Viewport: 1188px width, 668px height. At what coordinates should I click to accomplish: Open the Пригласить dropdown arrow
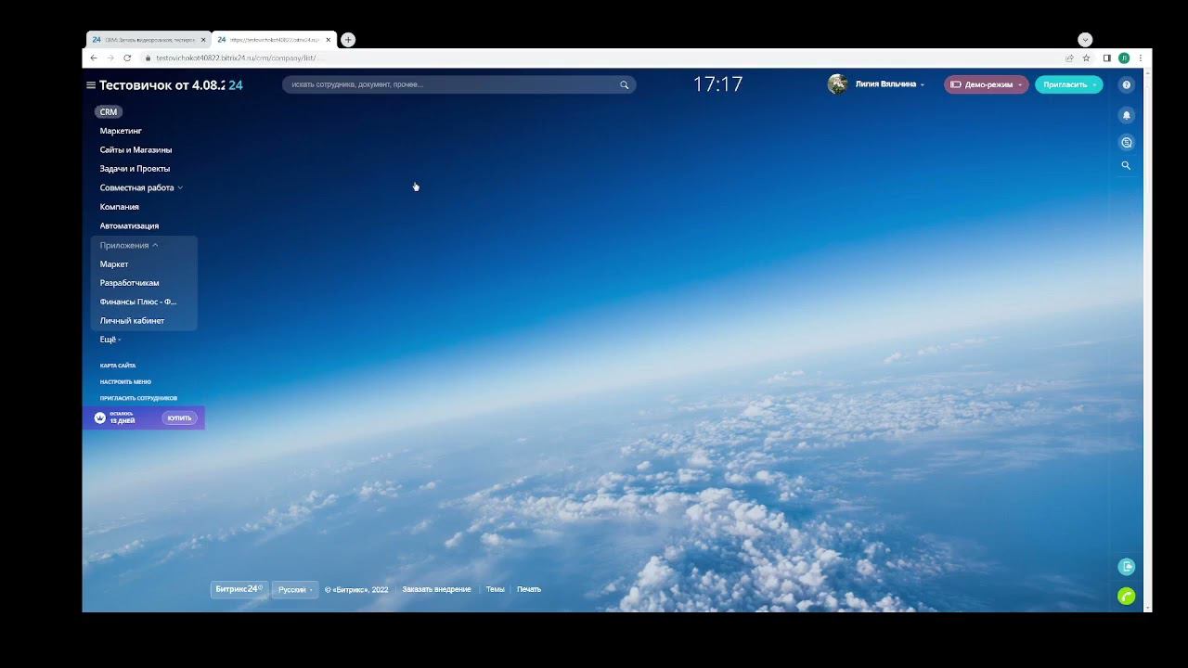pyautogui.click(x=1094, y=84)
